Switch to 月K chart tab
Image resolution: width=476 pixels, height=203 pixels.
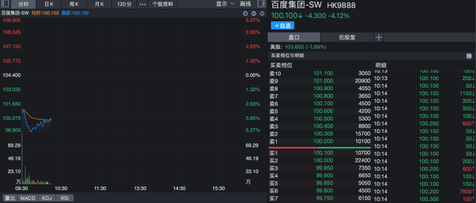pos(99,4)
